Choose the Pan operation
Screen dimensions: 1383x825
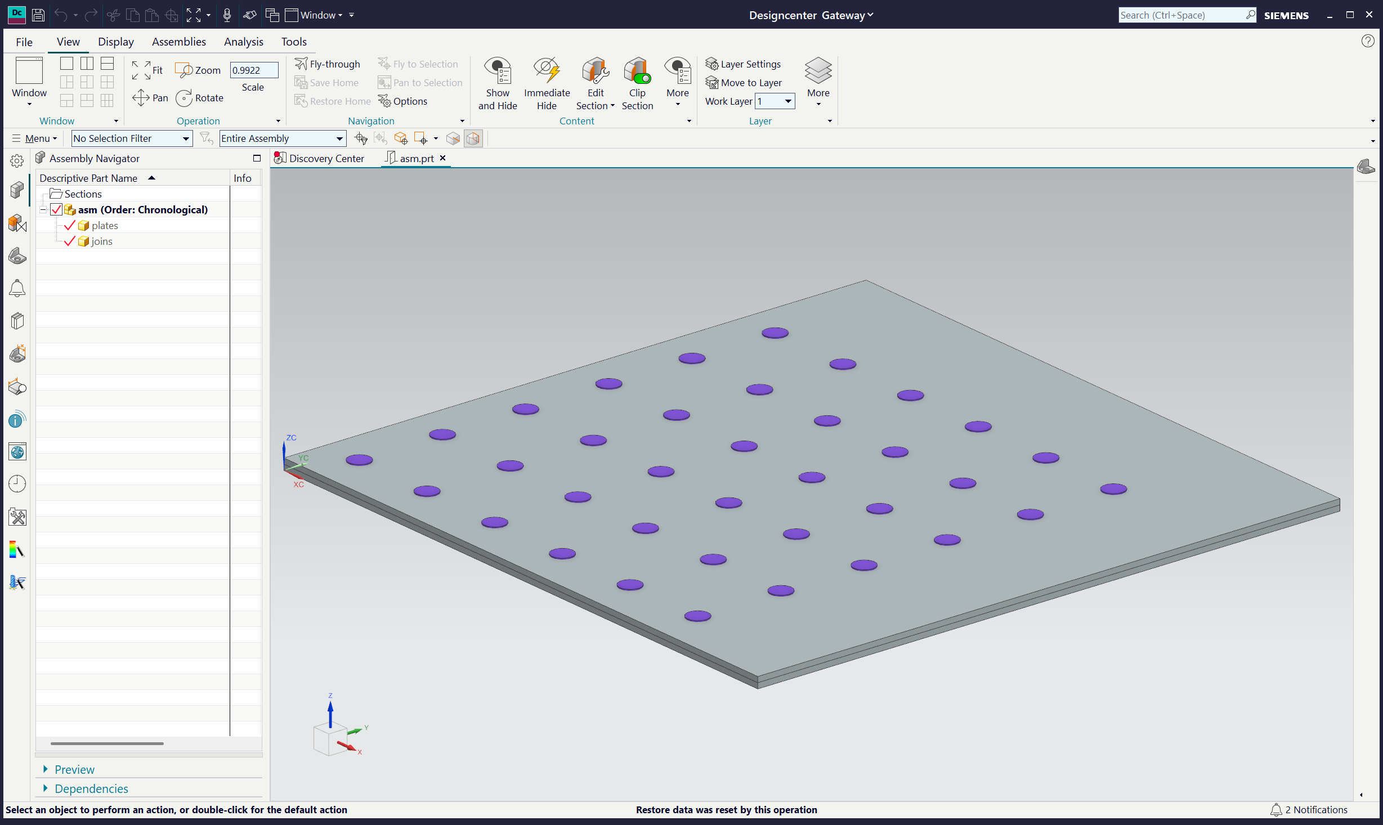(150, 98)
